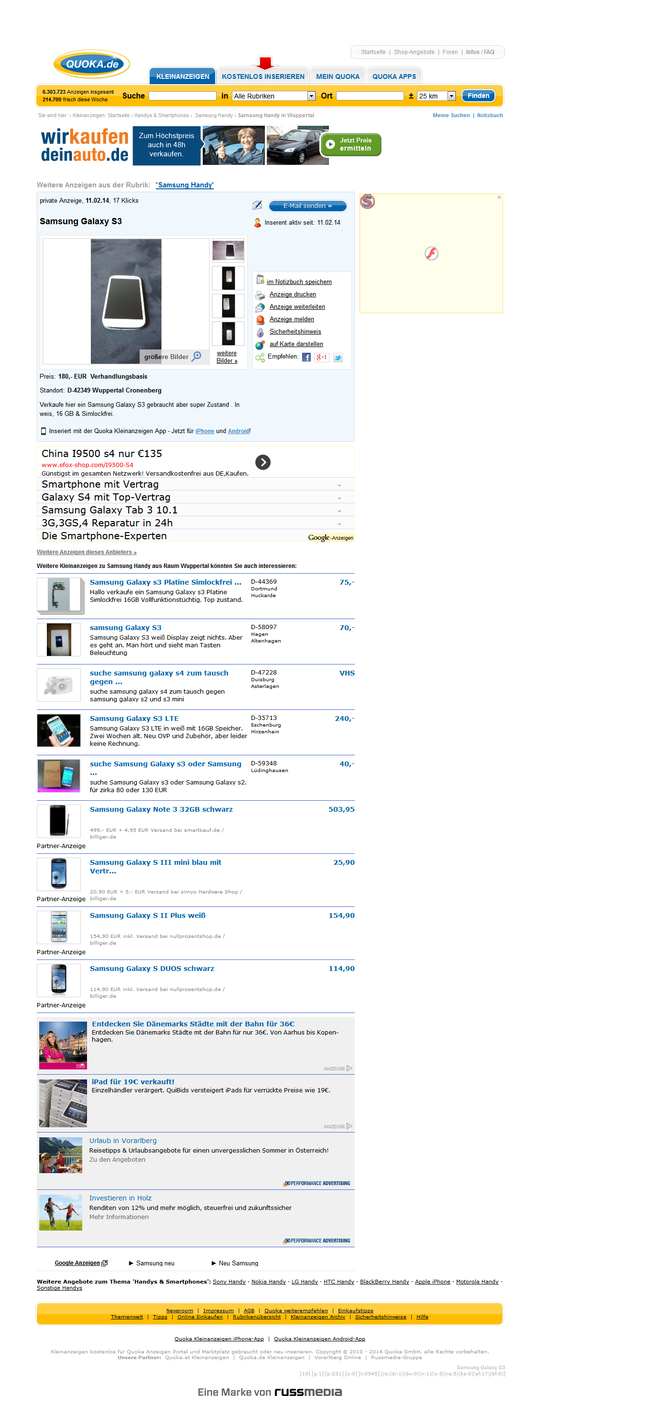Click the Anzeige arrow on iPad ad
645x1405 pixels.
(349, 1126)
